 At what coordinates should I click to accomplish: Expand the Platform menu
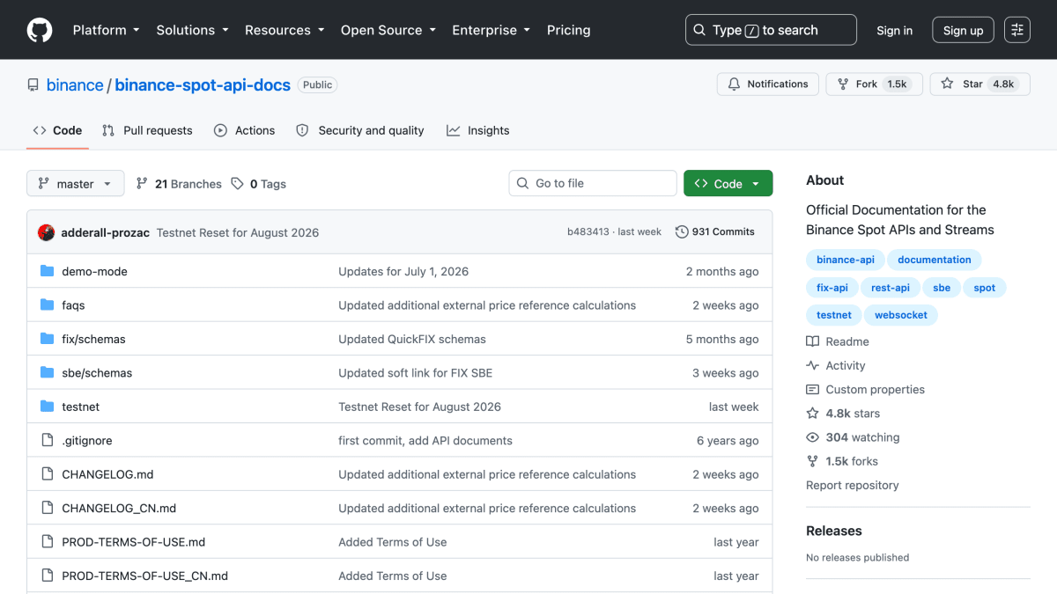[106, 30]
